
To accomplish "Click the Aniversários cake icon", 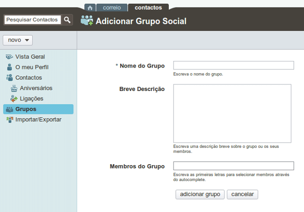I will 14,88.
